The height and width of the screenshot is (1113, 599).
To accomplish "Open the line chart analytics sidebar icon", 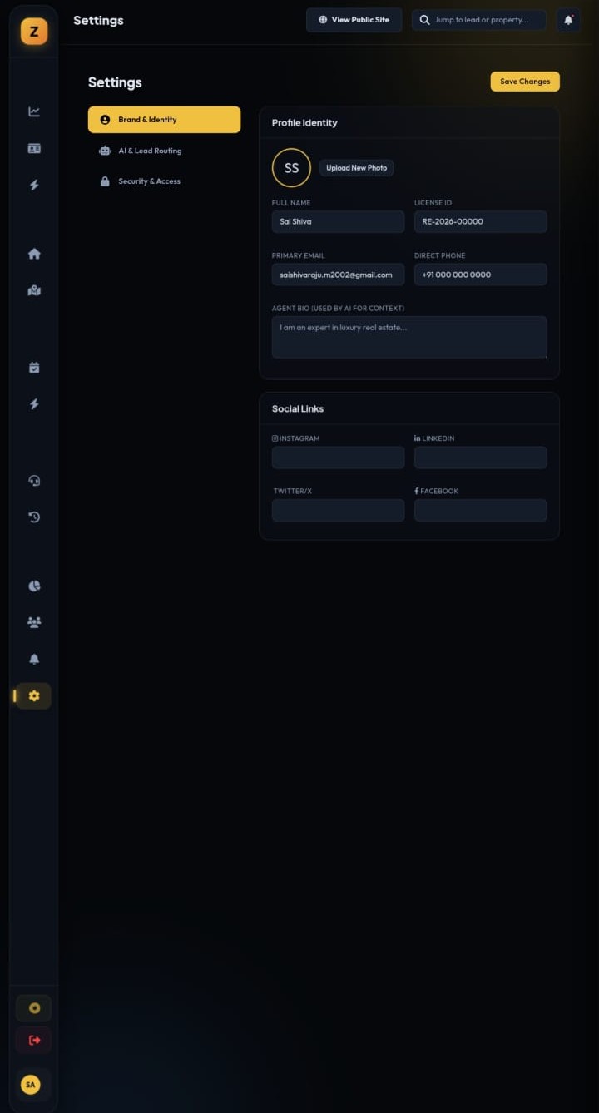I will click(34, 111).
